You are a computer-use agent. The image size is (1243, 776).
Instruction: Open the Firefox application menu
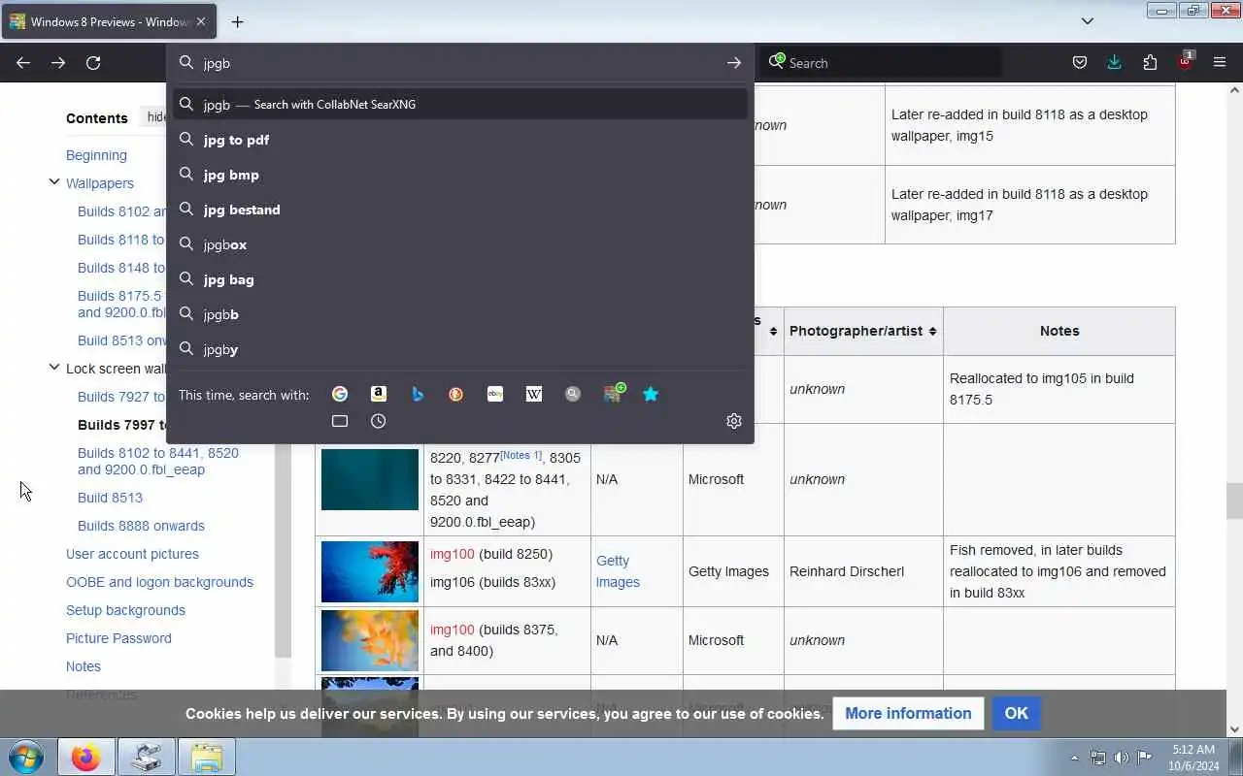pos(1220,63)
